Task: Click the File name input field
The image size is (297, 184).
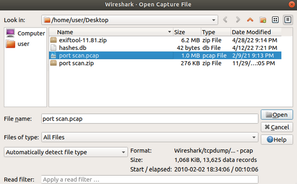Action: click(150, 119)
